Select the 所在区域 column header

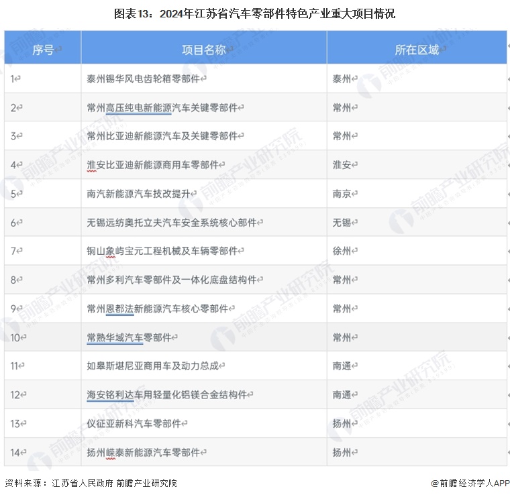[x=416, y=50]
